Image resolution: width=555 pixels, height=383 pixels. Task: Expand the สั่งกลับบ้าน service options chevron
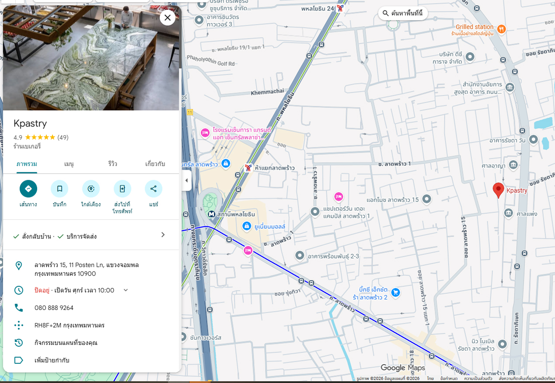163,235
